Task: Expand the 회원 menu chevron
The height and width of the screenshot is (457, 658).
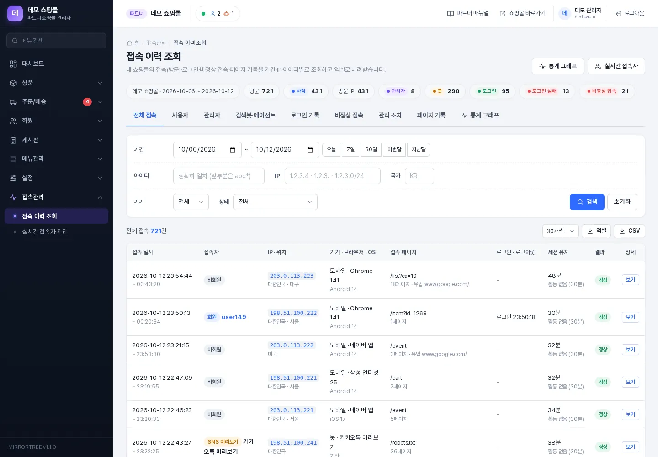Action: [x=100, y=121]
